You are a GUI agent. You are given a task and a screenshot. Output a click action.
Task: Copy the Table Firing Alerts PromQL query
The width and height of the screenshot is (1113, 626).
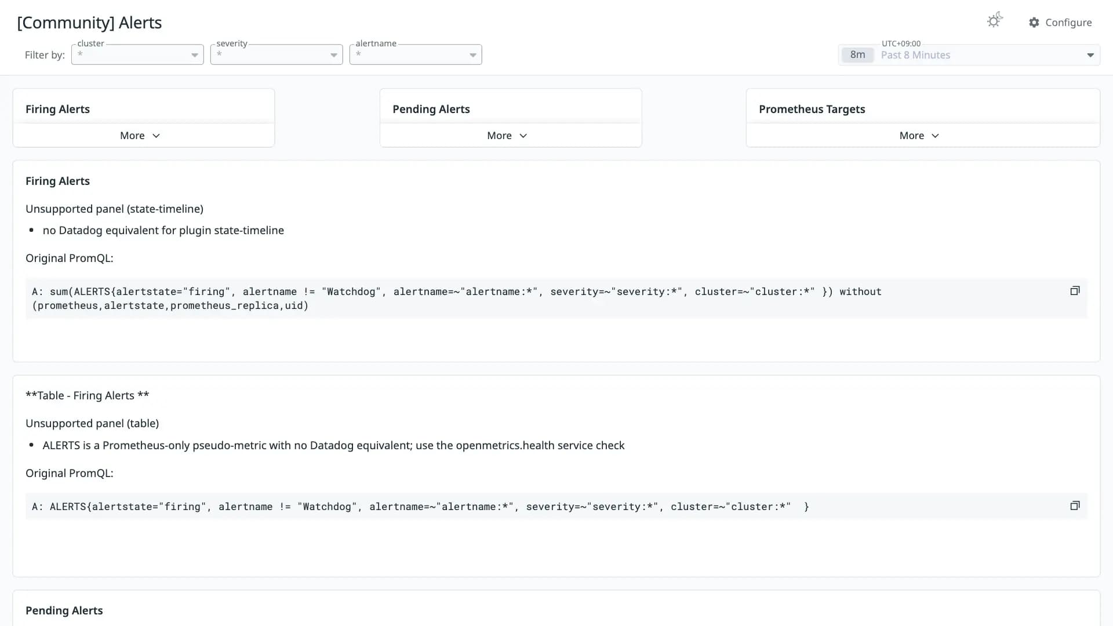click(1075, 506)
